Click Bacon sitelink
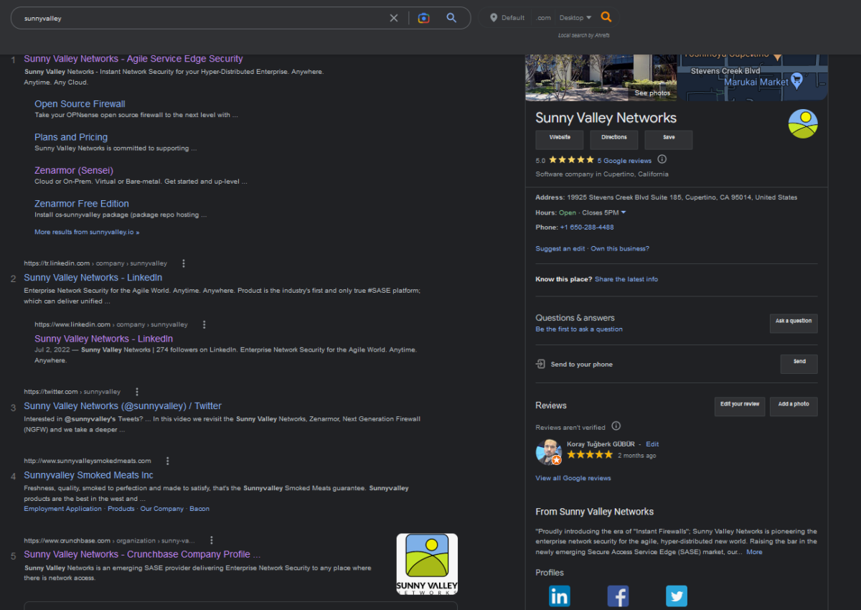This screenshot has height=610, width=861. 199,509
